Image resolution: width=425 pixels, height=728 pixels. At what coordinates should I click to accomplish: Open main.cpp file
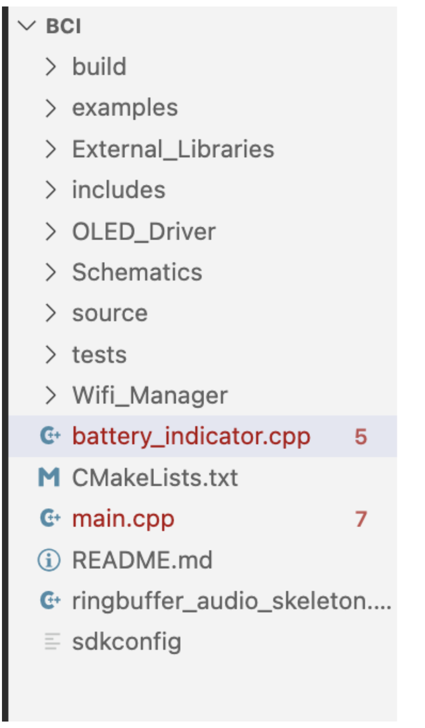pos(123,519)
